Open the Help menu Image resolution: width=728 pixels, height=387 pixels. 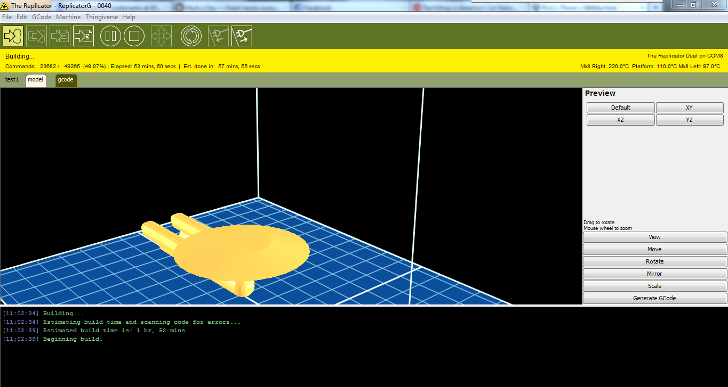129,17
